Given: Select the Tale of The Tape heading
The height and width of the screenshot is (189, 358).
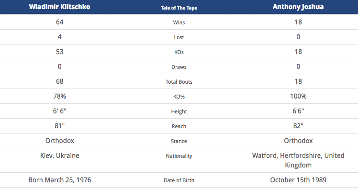Looking at the screenshot, I should pyautogui.click(x=179, y=8).
